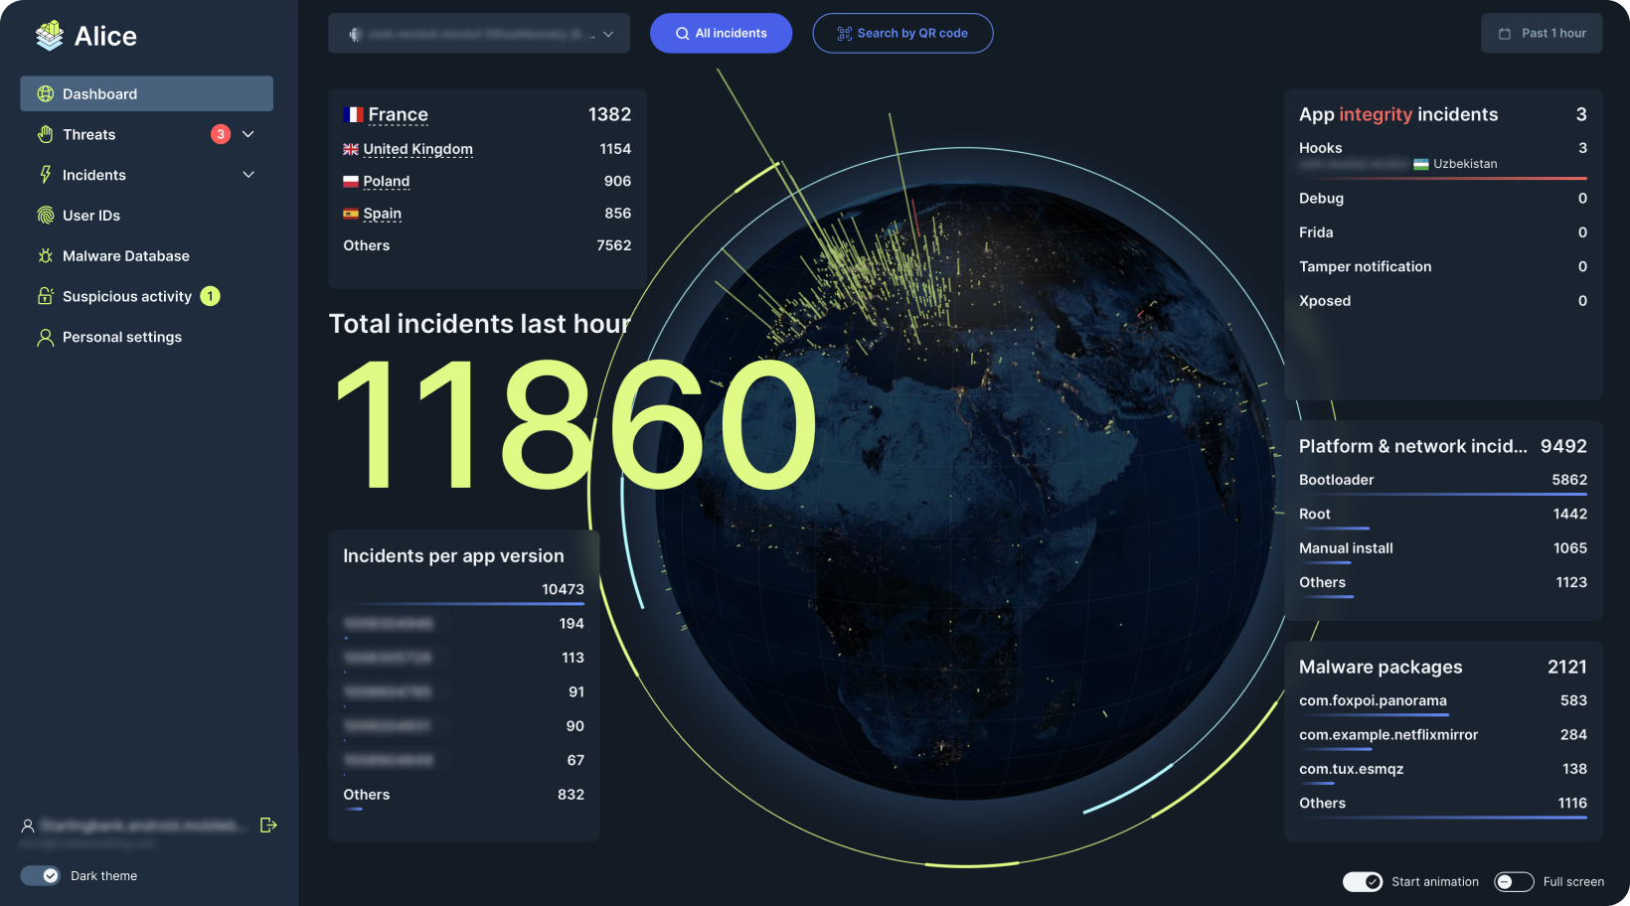
Task: Open the Dashboard menu item
Action: (x=146, y=93)
